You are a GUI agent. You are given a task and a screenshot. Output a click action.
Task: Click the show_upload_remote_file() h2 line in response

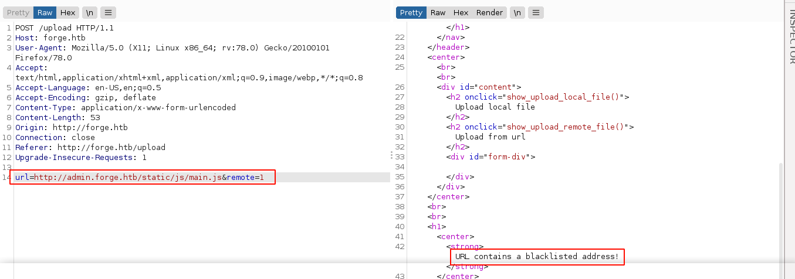[x=540, y=127]
